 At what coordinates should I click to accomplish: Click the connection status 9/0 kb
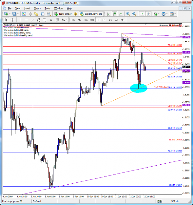coord(175,201)
